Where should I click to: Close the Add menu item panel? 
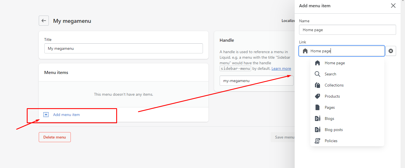click(x=393, y=6)
